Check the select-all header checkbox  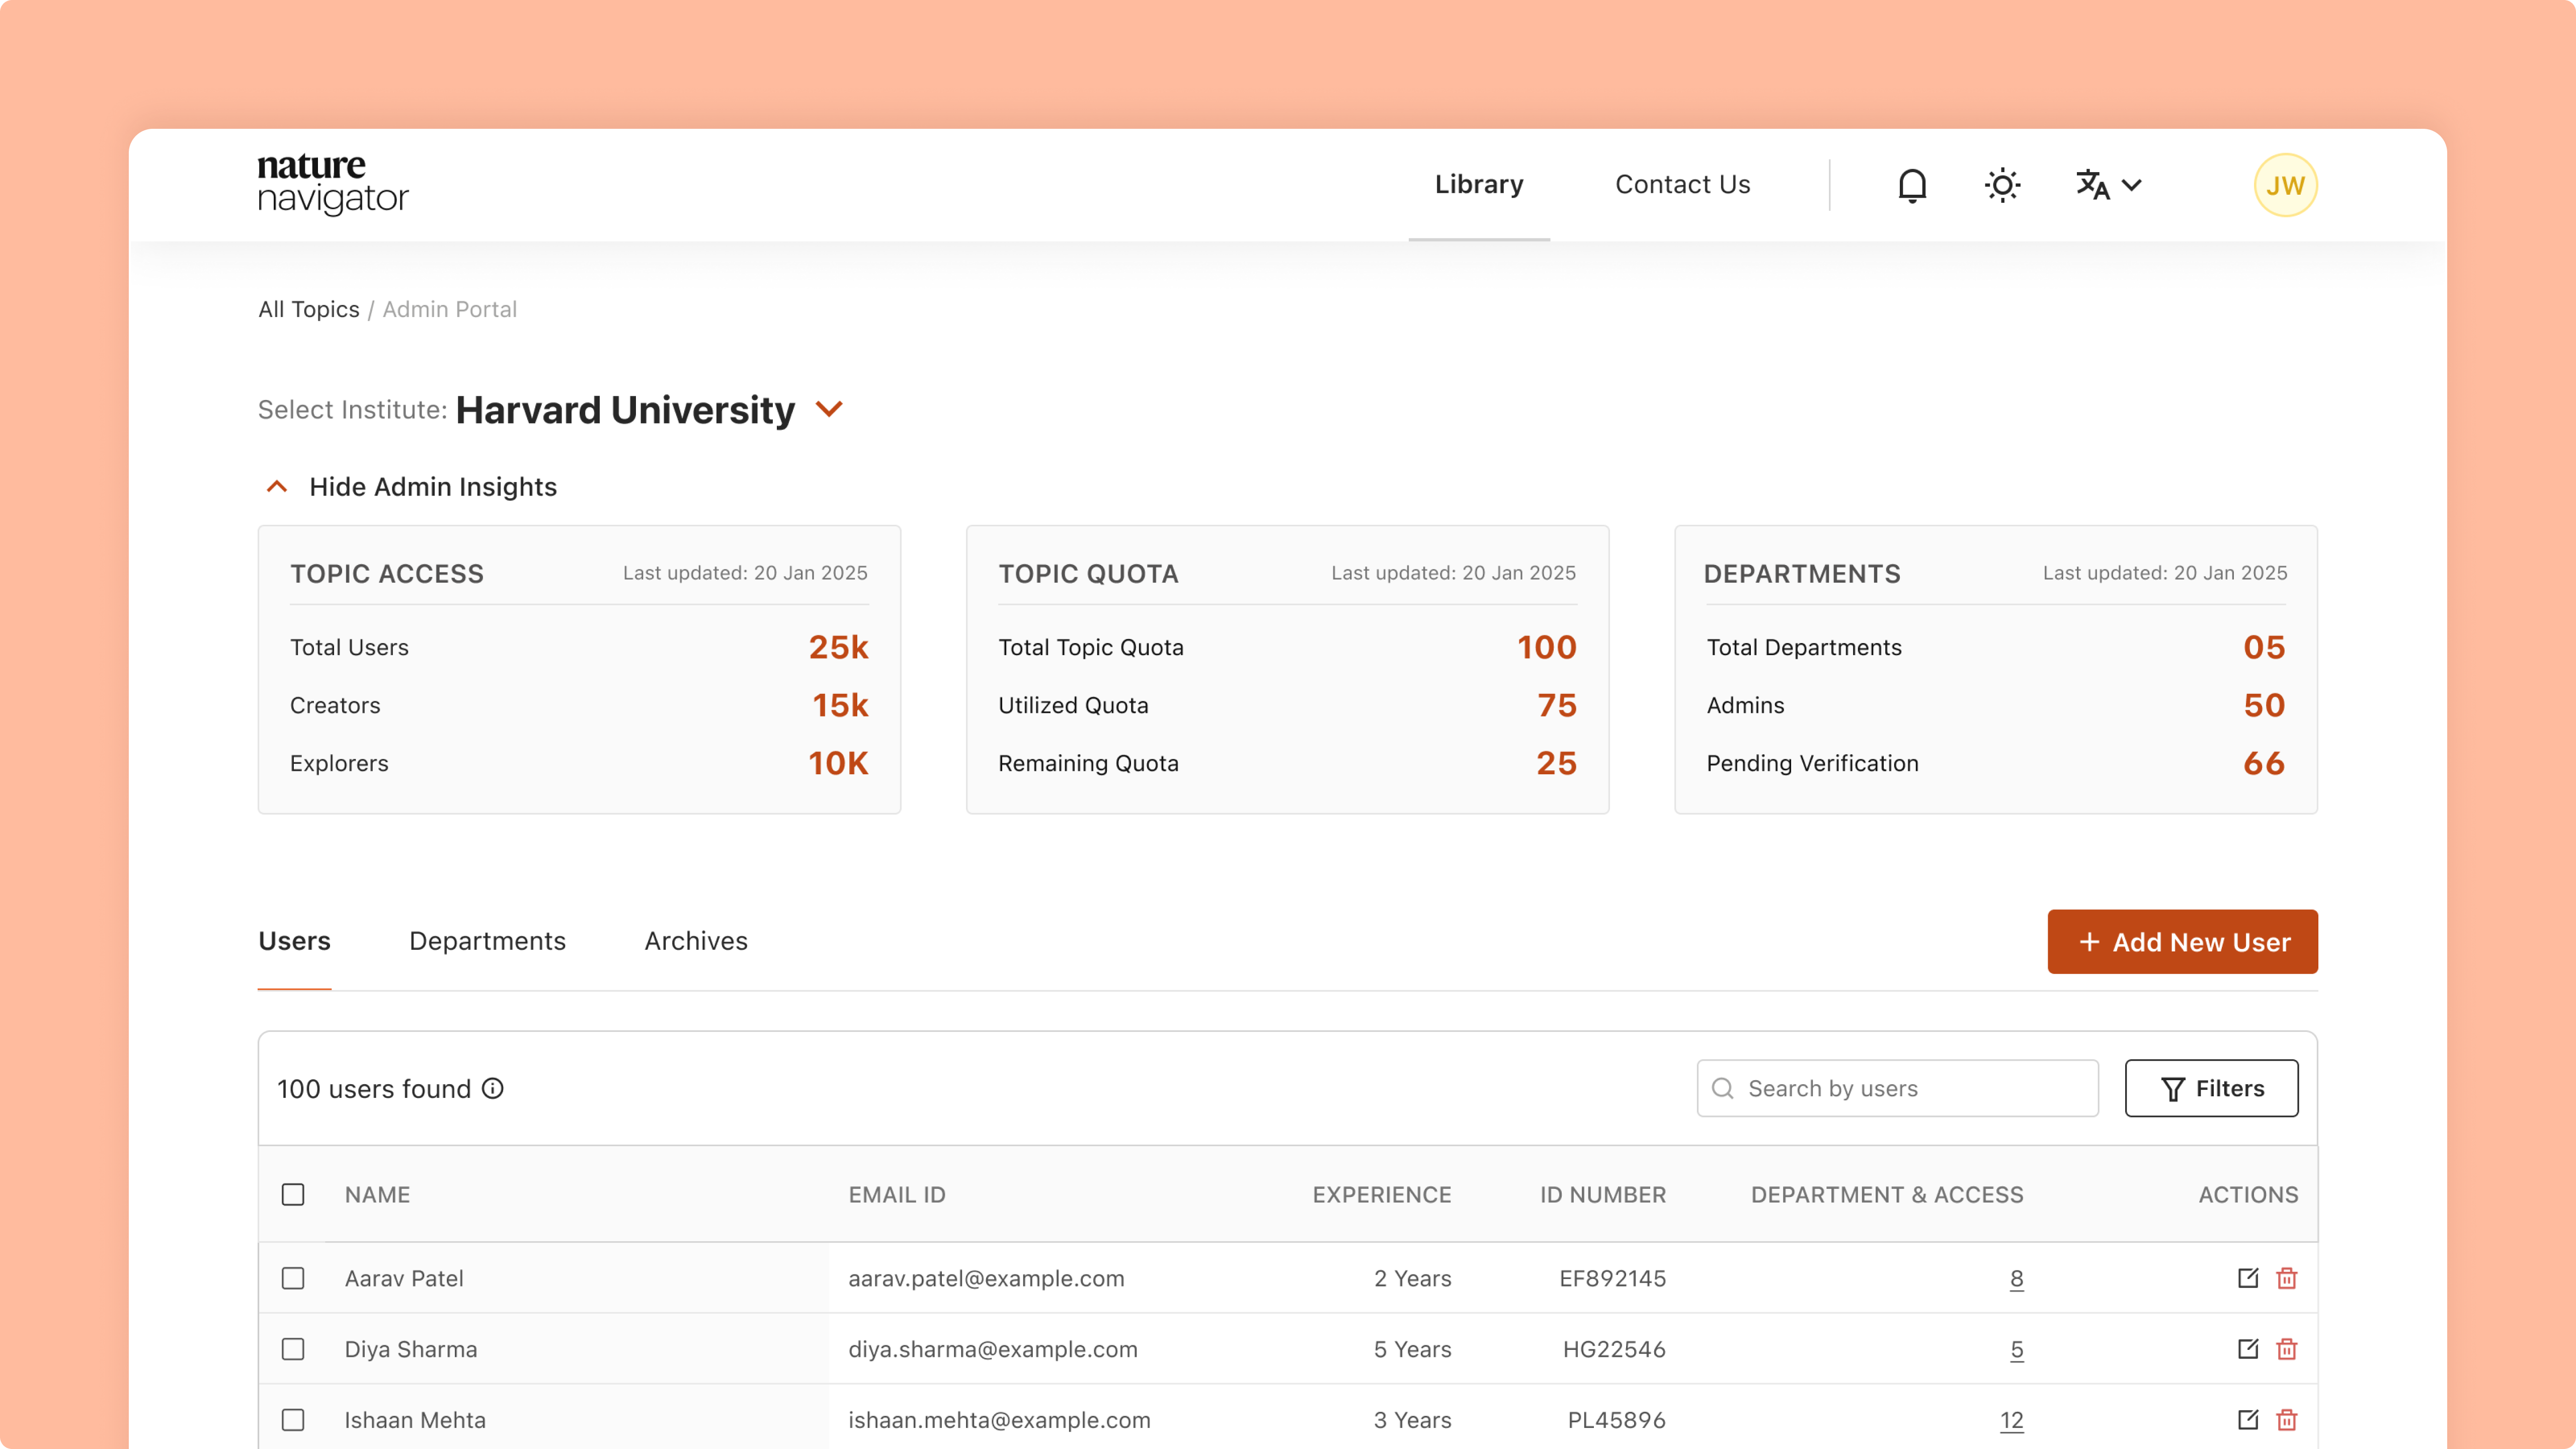pos(293,1194)
